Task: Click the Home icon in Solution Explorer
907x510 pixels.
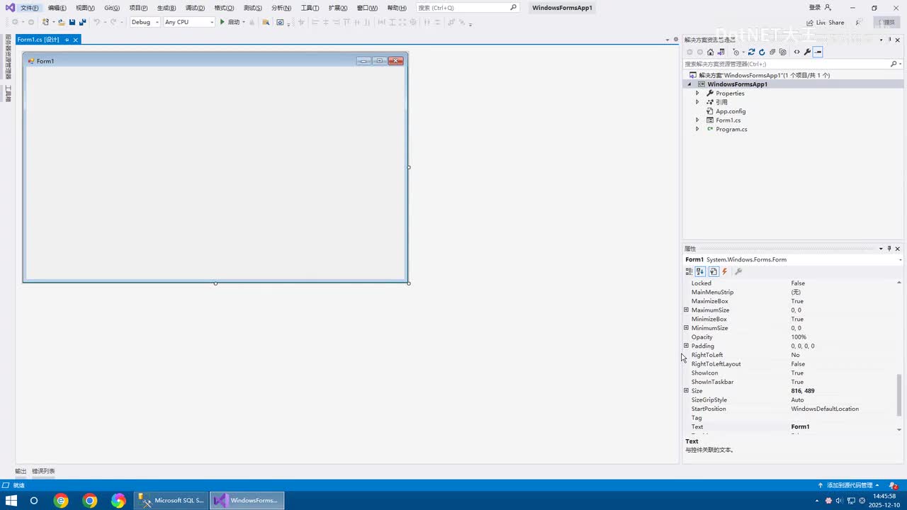Action: [x=710, y=52]
